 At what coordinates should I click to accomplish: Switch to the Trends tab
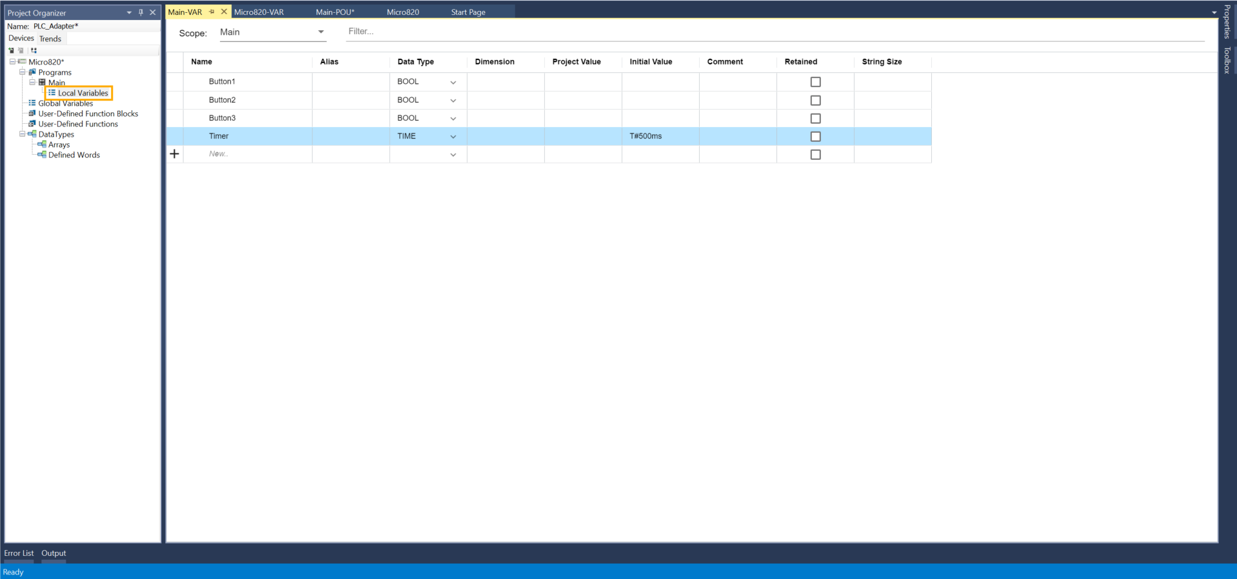click(50, 39)
